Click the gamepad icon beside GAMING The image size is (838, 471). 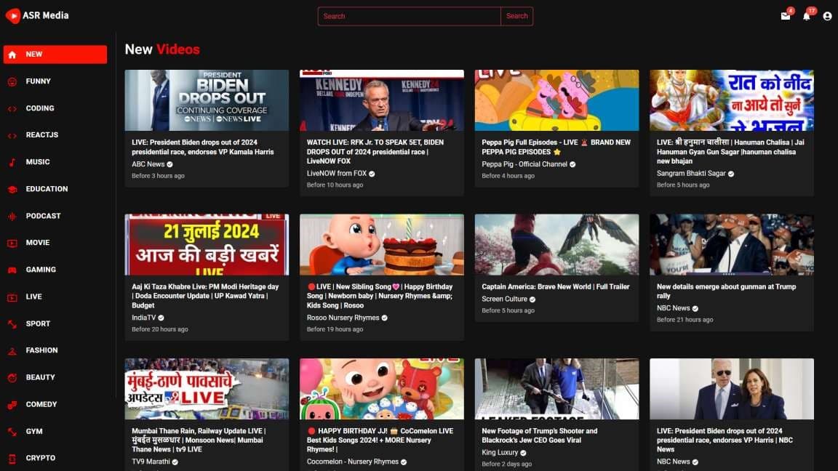coord(12,270)
